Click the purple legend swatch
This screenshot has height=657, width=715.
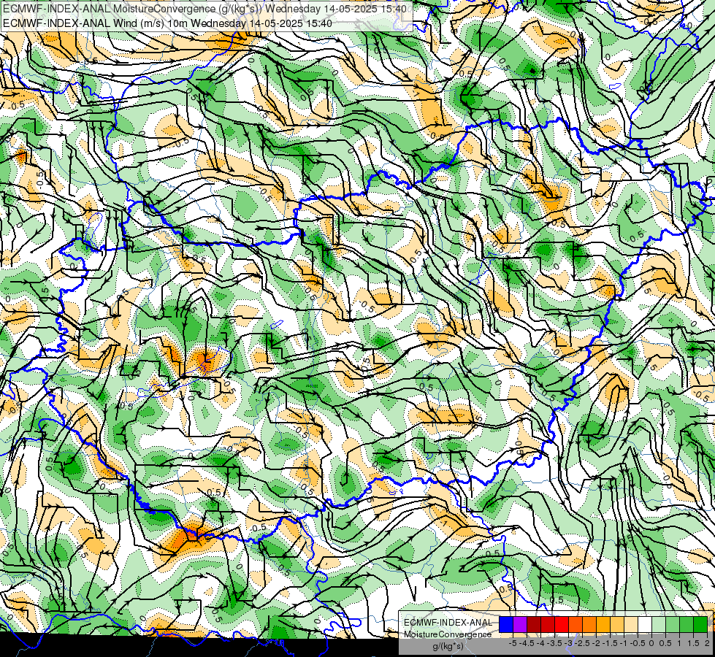click(520, 624)
